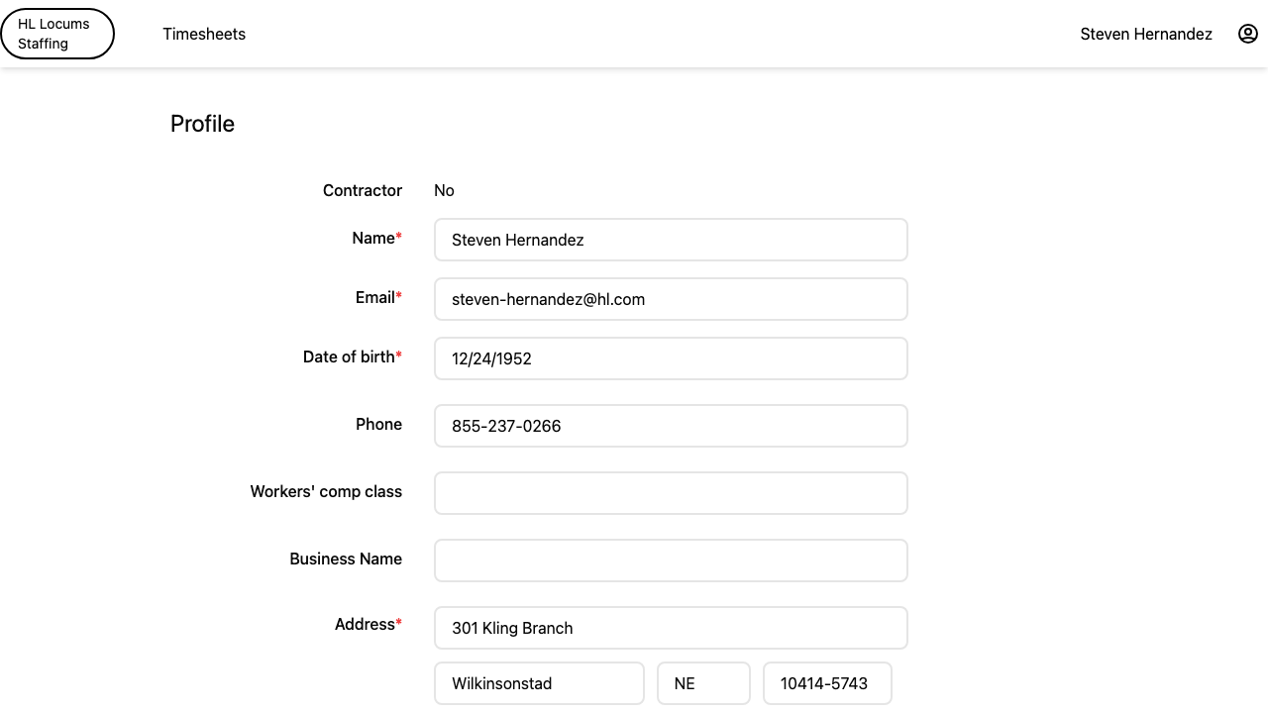
Task: Focus the Workers' comp class field
Action: pos(671,493)
